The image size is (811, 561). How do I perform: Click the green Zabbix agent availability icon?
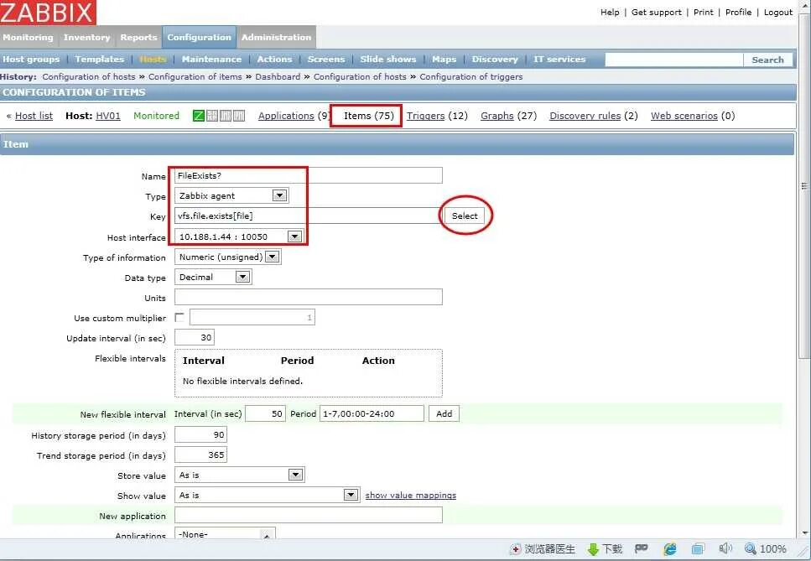click(x=199, y=116)
